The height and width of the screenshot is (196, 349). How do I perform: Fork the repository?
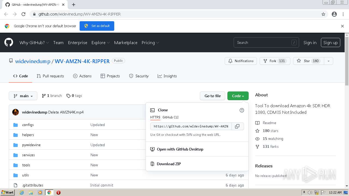point(275,61)
